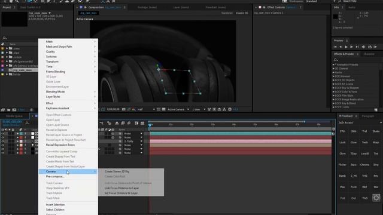Open the Active Camera view dropdown
Screen dimensions: 383x215
coord(178,109)
